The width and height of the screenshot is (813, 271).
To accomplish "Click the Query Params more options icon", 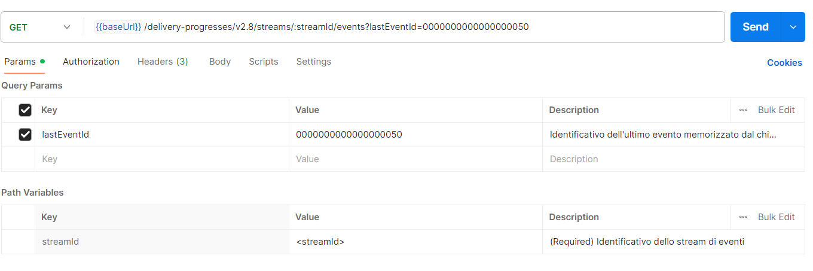I will click(x=743, y=110).
